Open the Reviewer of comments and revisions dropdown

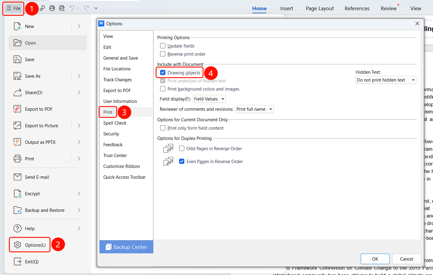[254, 109]
